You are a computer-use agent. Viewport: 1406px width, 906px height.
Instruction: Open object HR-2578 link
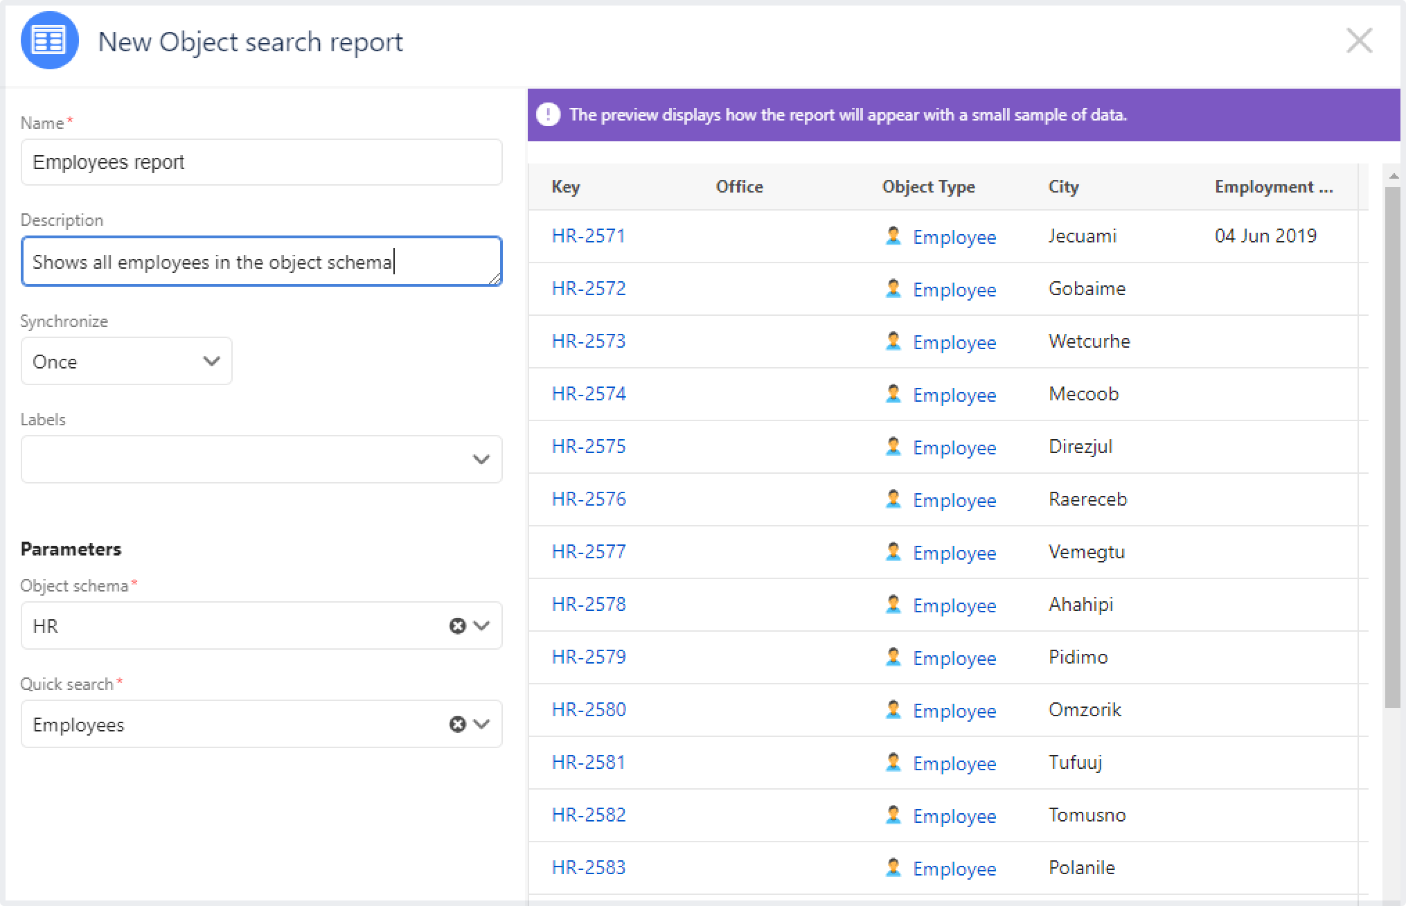pyautogui.click(x=589, y=605)
